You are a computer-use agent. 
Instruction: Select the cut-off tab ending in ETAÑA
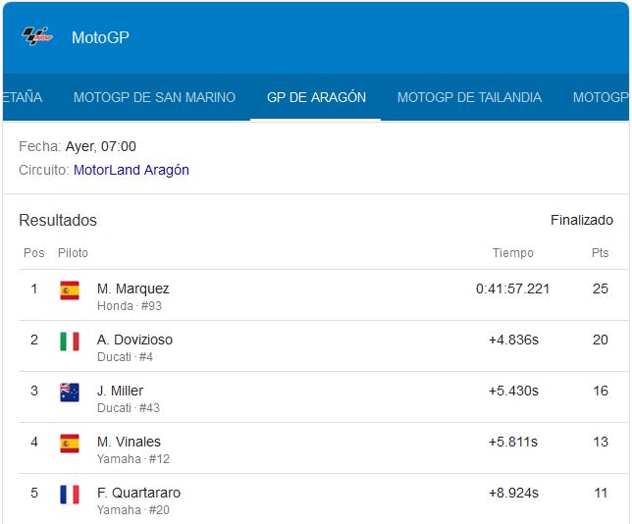coord(23,97)
